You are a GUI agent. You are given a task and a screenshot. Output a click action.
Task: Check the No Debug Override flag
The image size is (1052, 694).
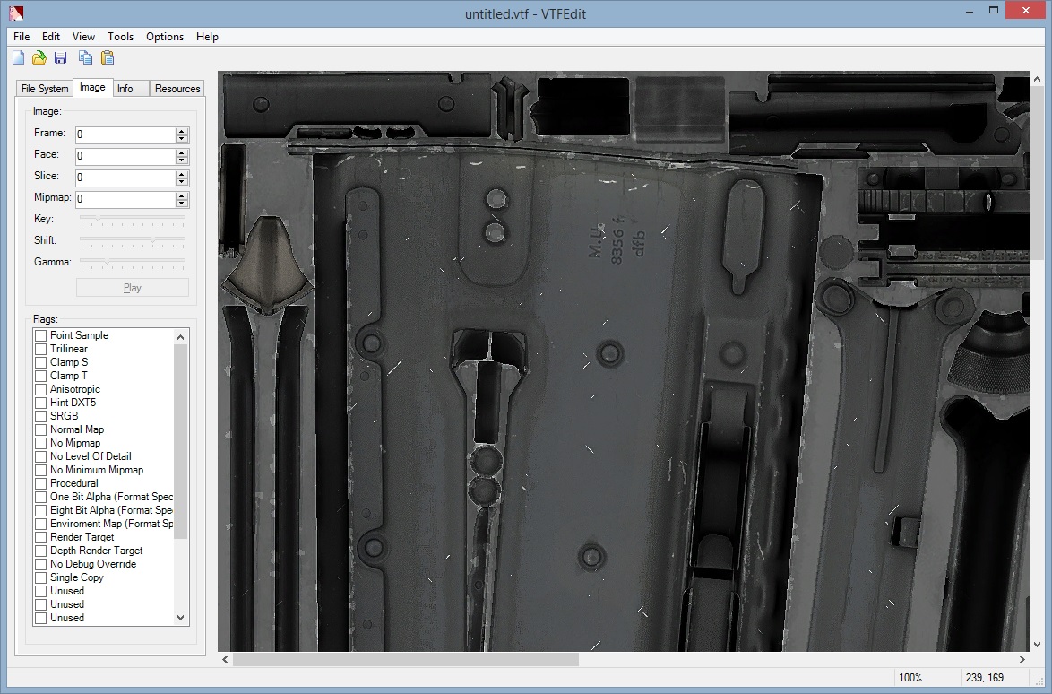pos(41,564)
